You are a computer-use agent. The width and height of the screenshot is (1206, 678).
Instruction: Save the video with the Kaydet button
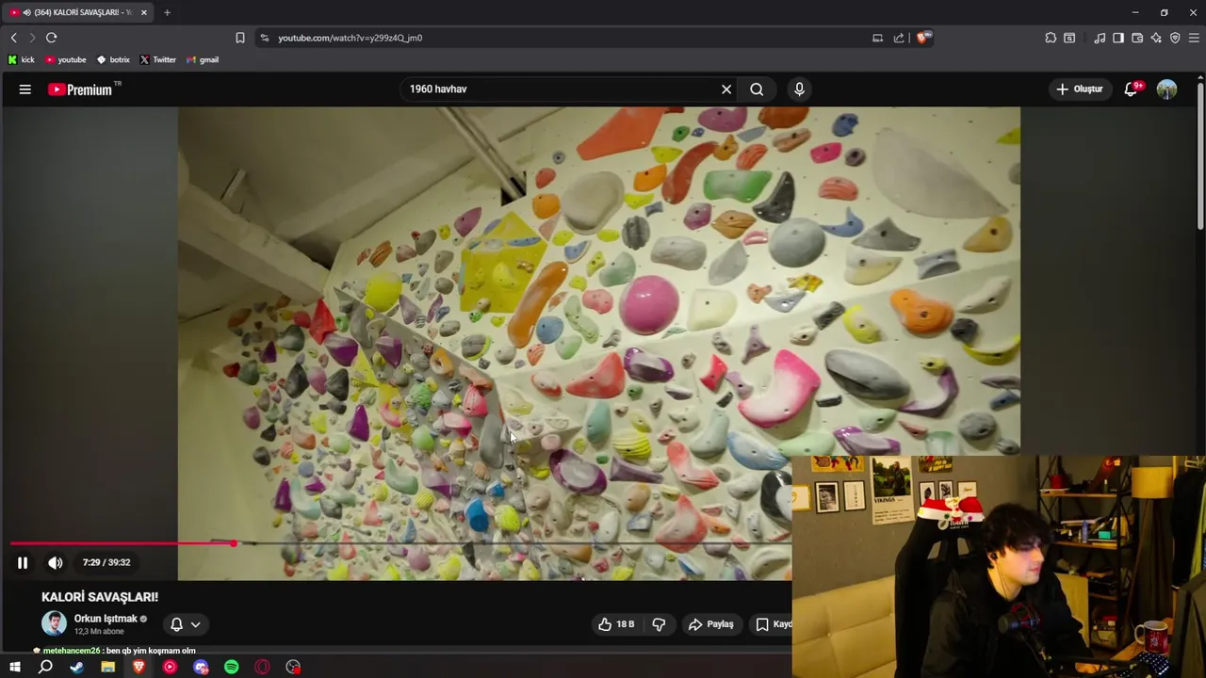pos(773,624)
